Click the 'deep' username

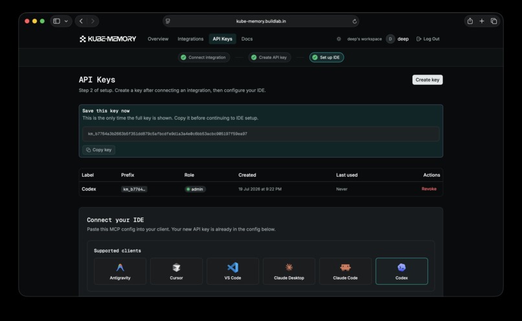pyautogui.click(x=403, y=39)
